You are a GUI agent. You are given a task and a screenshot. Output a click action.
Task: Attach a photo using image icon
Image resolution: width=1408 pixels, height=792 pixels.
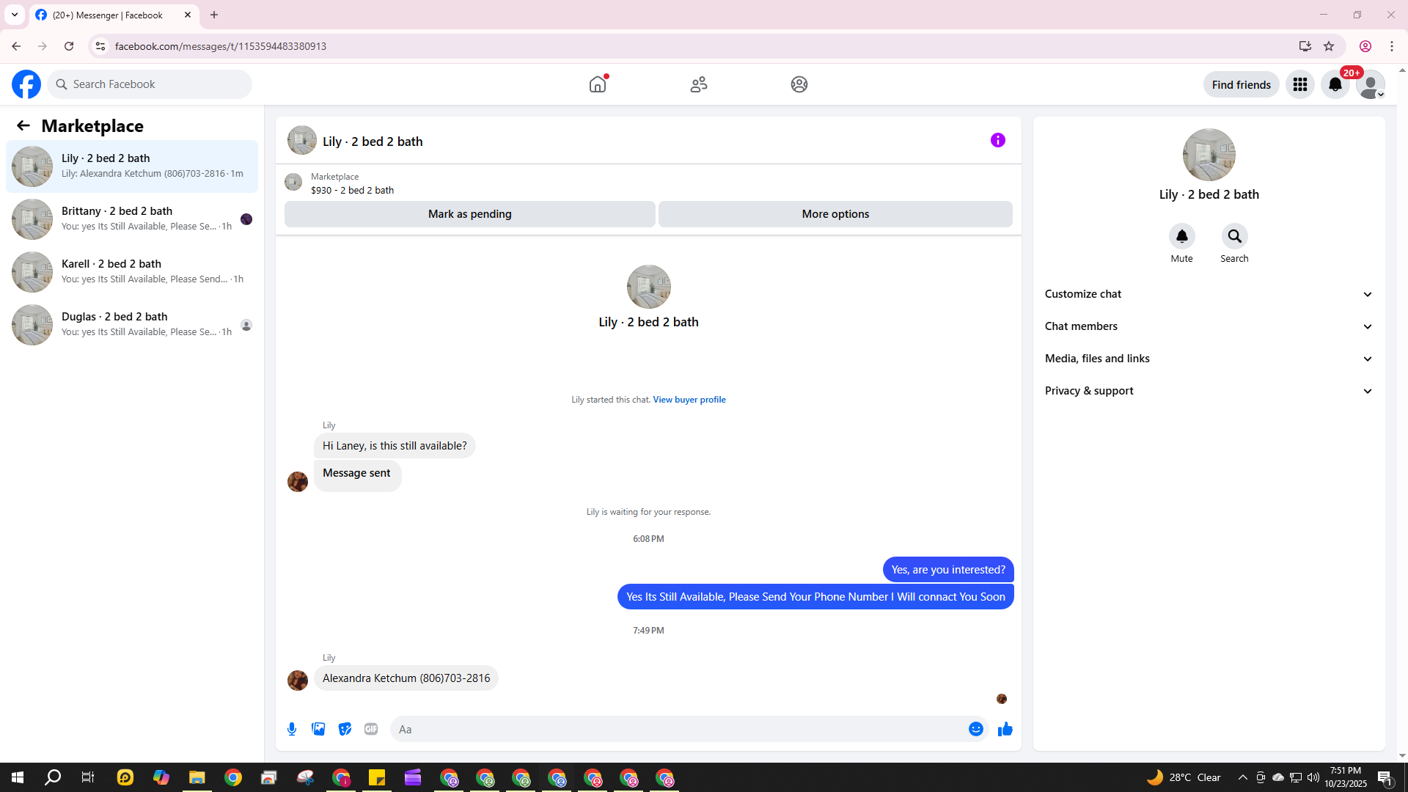(318, 729)
